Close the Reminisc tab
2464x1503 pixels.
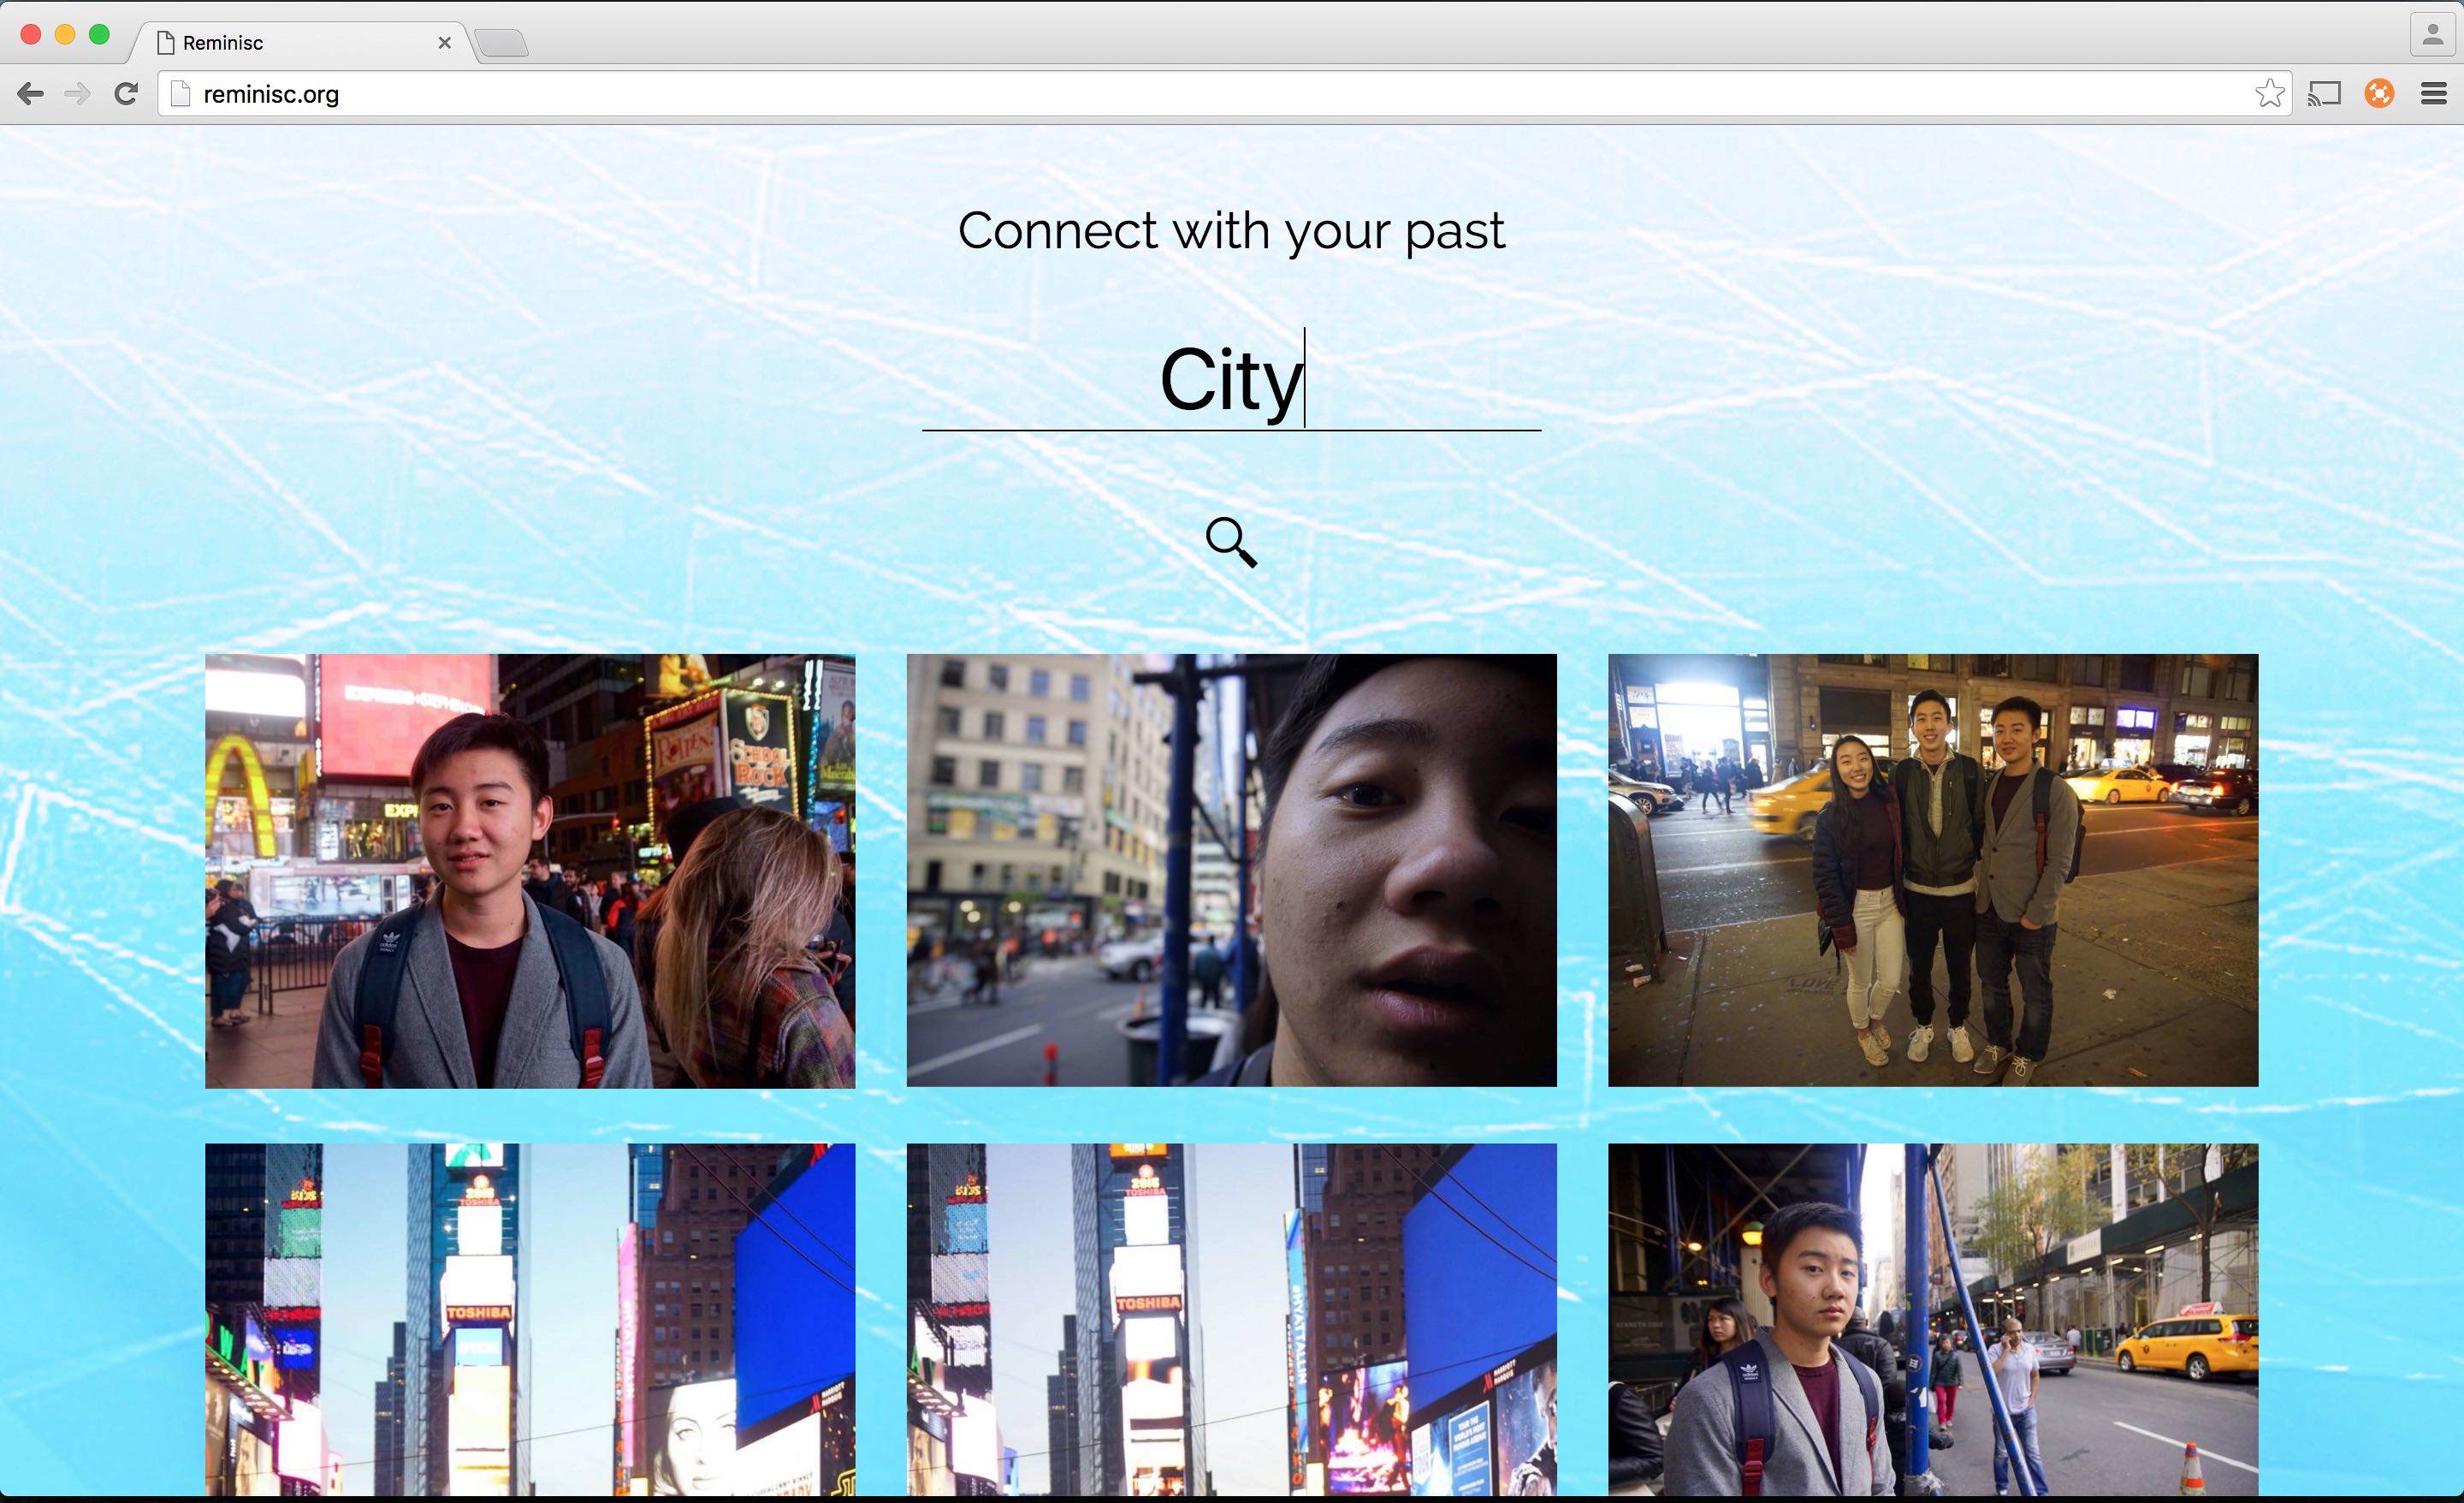(445, 43)
